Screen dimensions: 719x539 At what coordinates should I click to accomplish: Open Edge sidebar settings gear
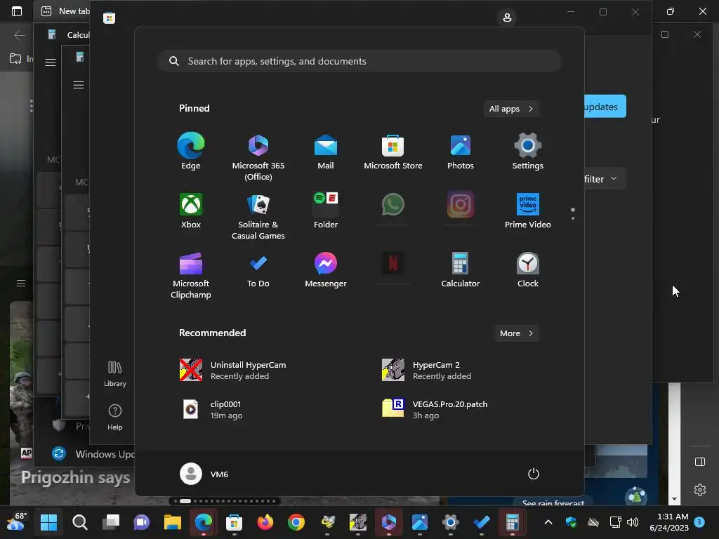point(700,490)
